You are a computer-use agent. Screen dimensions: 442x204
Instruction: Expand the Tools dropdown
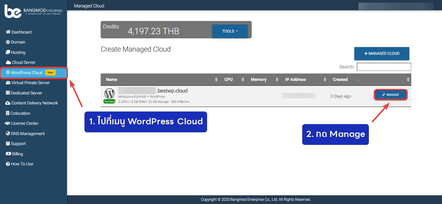[230, 31]
